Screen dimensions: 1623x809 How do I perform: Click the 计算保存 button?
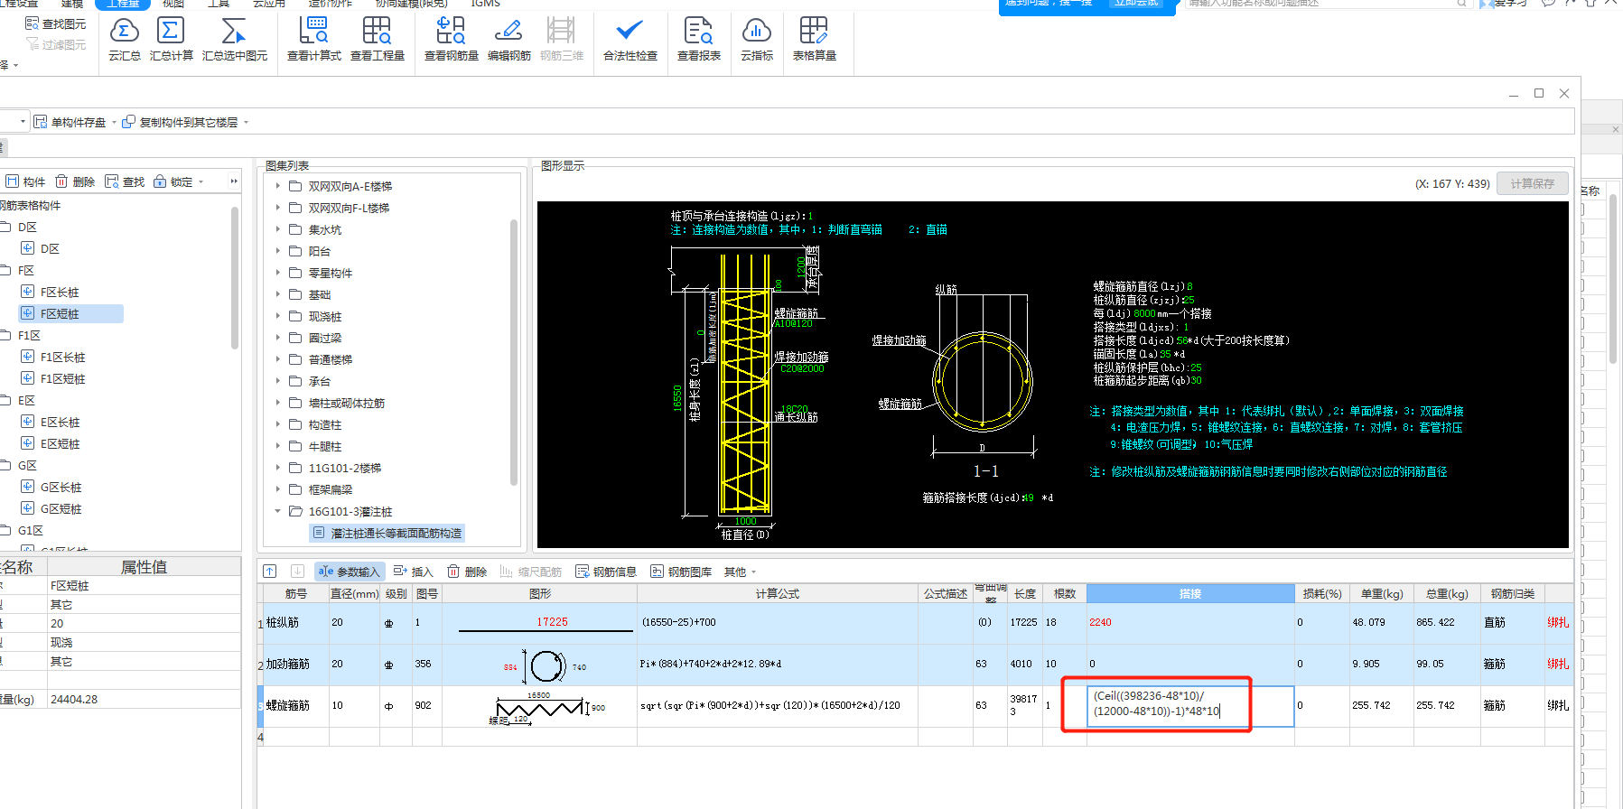point(1533,183)
